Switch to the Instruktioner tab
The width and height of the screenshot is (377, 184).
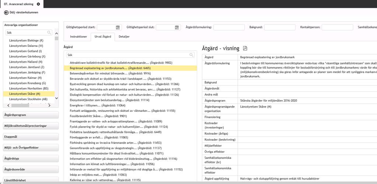tap(78, 37)
